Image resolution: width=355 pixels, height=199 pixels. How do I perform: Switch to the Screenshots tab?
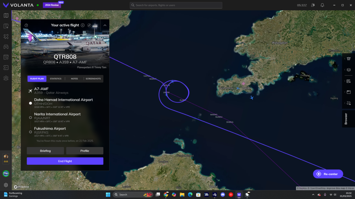tap(93, 79)
